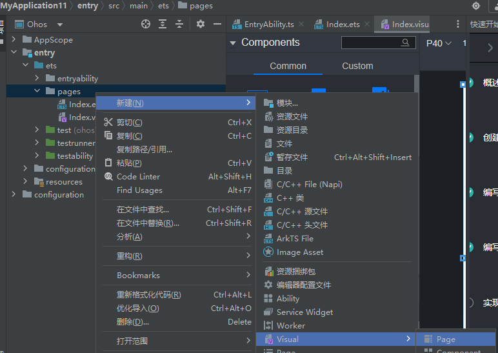Expand the resources folder
This screenshot has width=498, height=353.
(x=25, y=181)
